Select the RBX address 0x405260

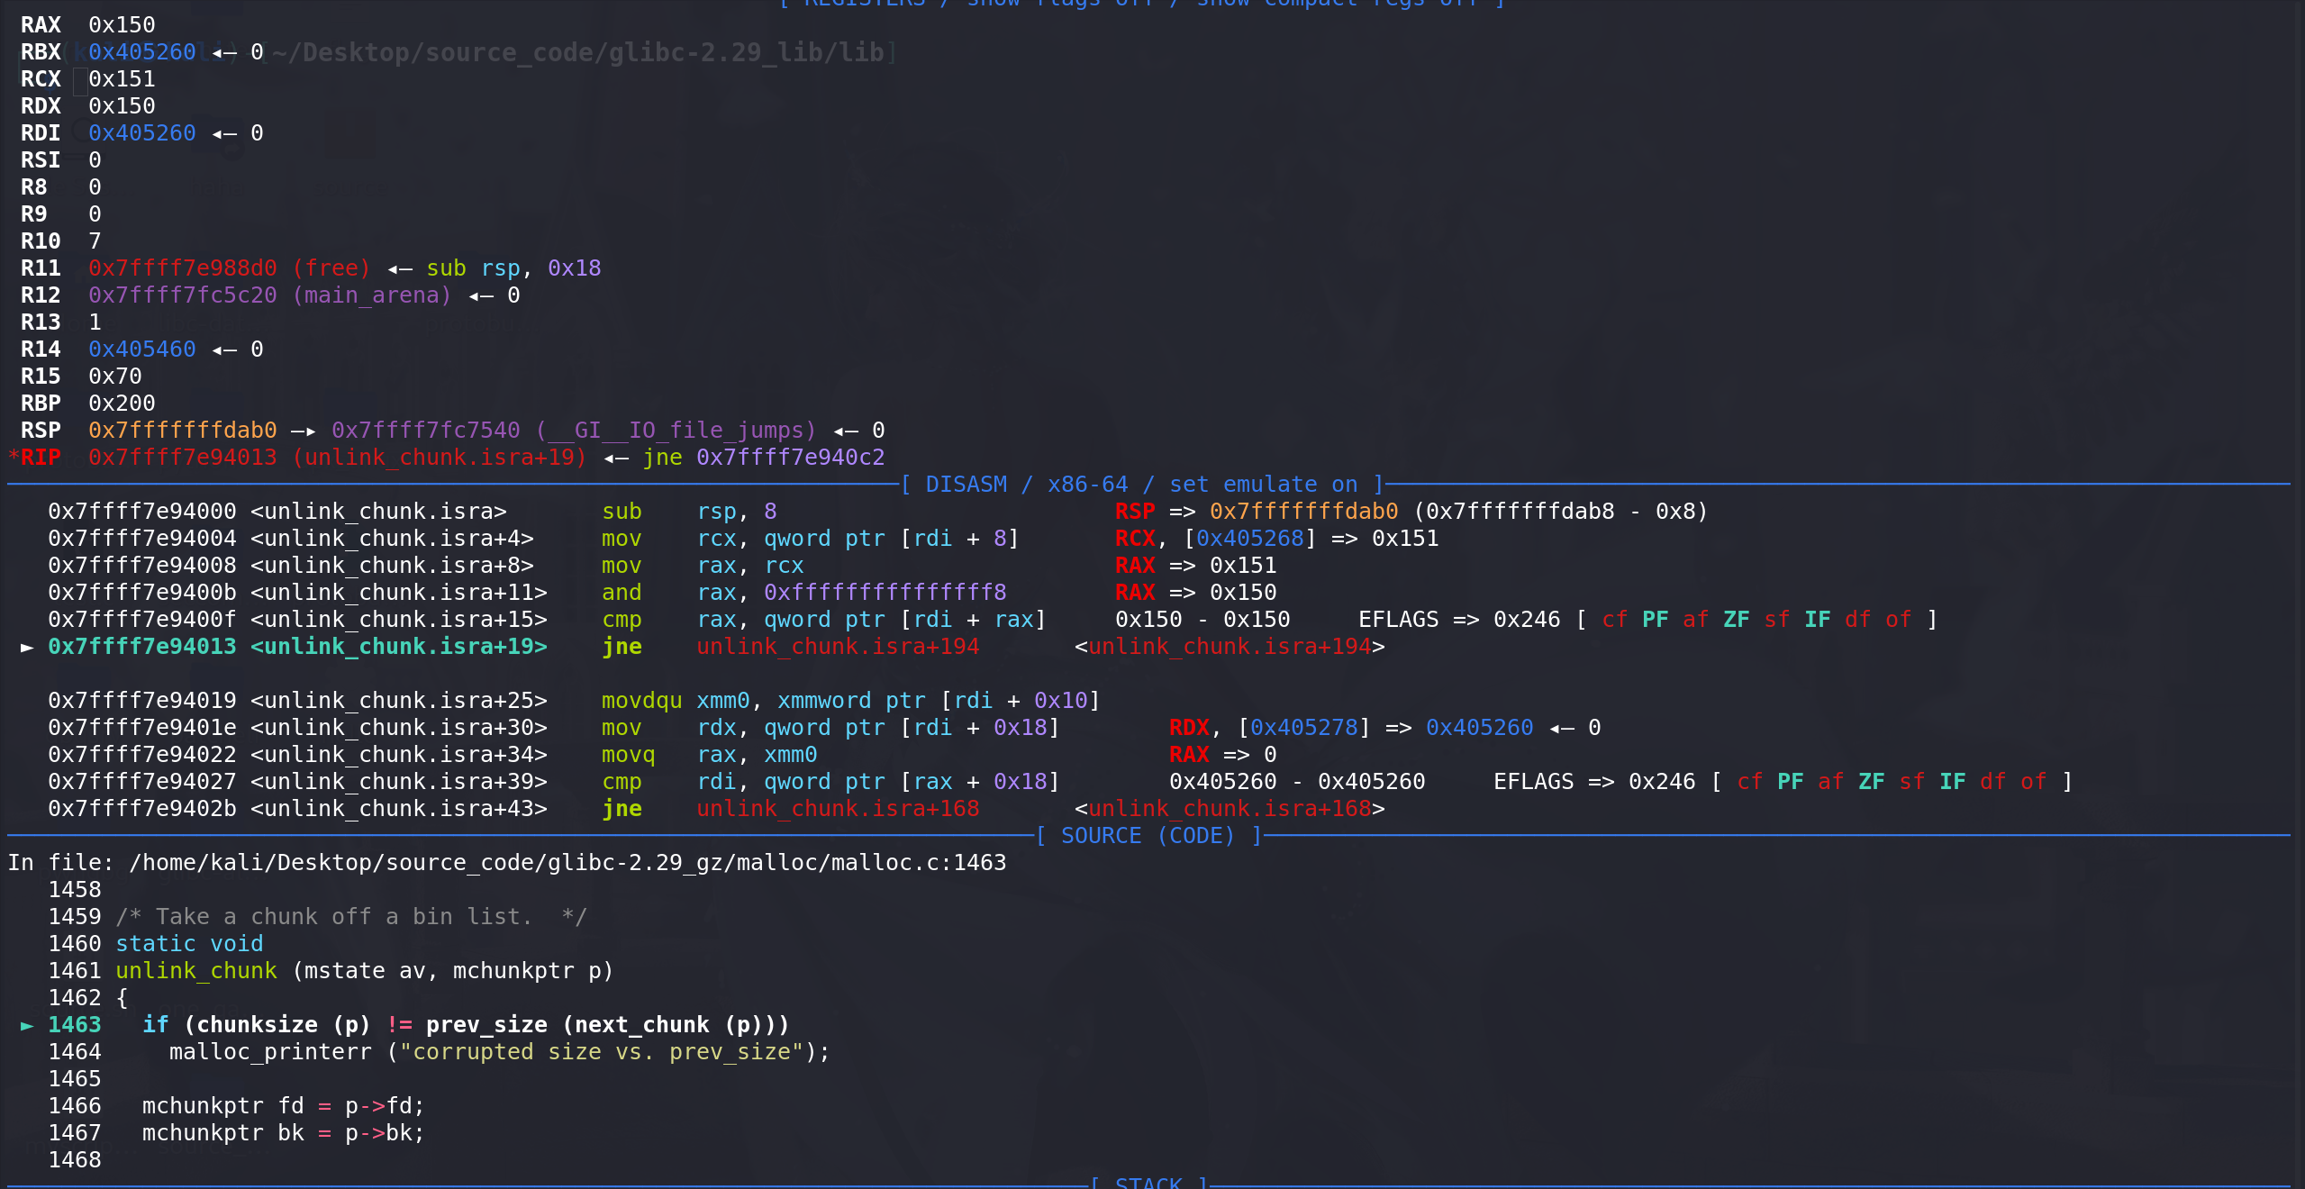(x=142, y=52)
